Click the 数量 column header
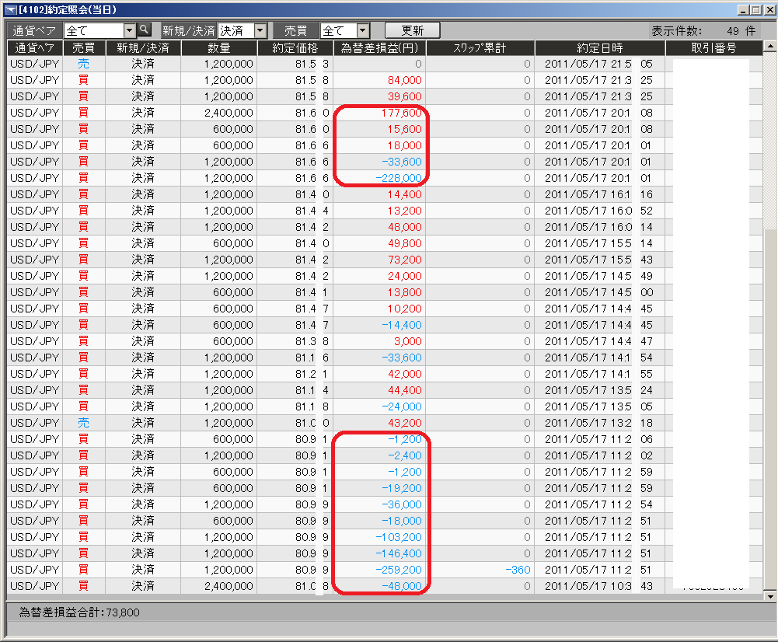This screenshot has height=642, width=778. (218, 48)
